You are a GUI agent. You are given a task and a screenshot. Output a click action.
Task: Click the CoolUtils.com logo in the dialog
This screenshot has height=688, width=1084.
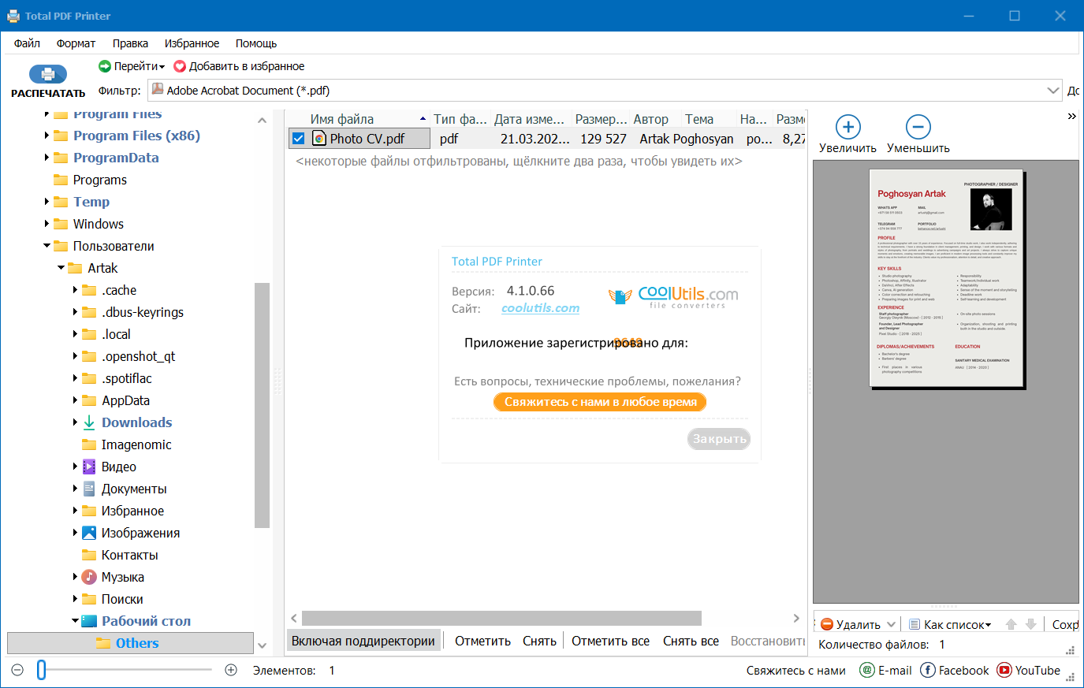click(x=673, y=296)
